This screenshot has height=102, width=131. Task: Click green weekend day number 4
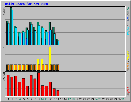tap(20, 99)
